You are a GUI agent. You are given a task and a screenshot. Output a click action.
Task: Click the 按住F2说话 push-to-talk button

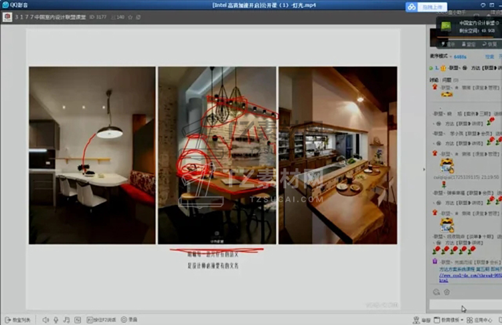coord(101,320)
